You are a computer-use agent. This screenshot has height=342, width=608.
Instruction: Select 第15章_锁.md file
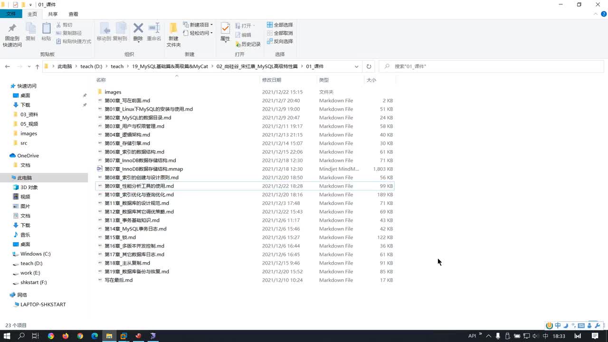tap(120, 237)
